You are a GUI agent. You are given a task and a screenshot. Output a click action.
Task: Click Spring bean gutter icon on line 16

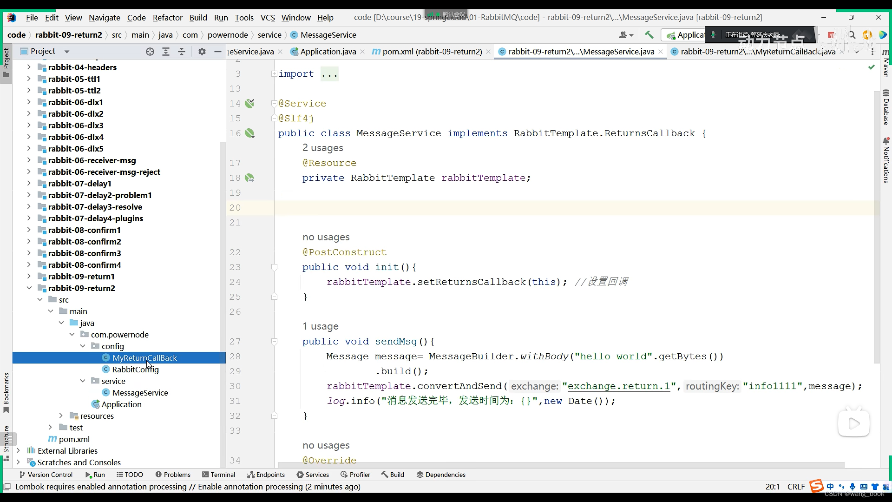point(250,133)
